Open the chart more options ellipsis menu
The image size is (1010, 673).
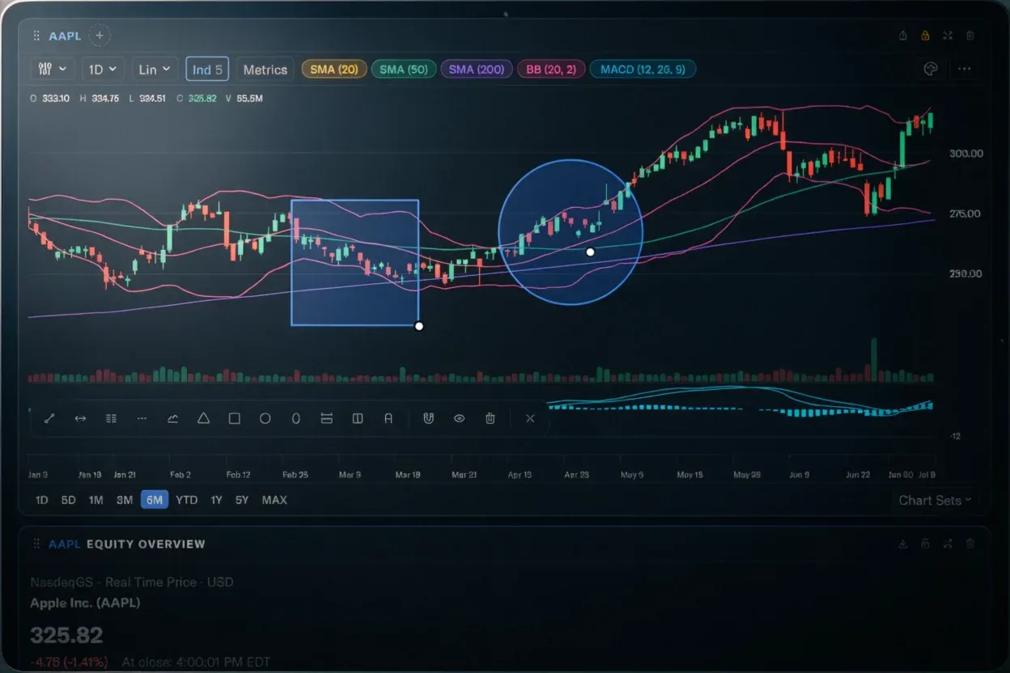point(964,69)
